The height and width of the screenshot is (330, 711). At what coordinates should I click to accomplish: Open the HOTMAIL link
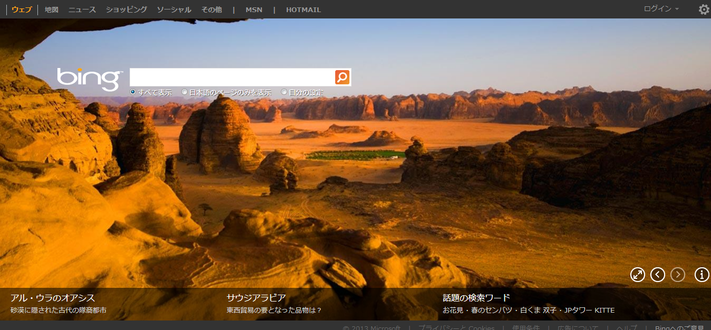click(303, 9)
